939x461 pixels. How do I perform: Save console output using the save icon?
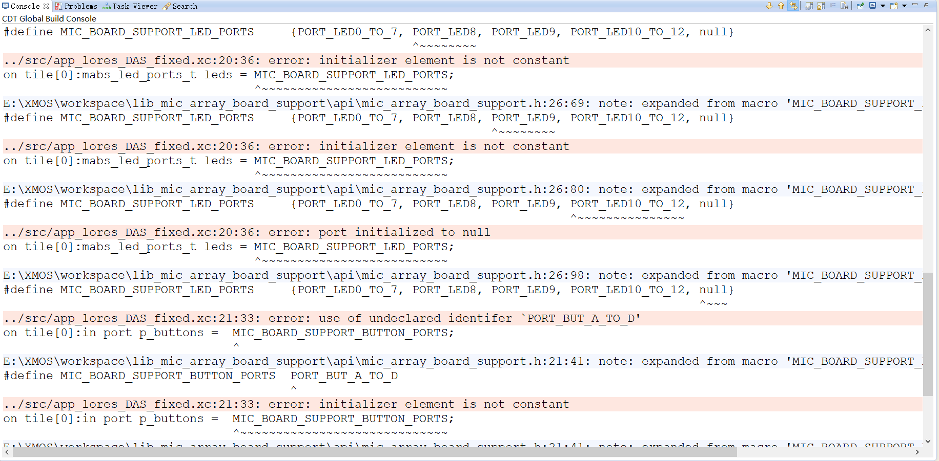(809, 6)
